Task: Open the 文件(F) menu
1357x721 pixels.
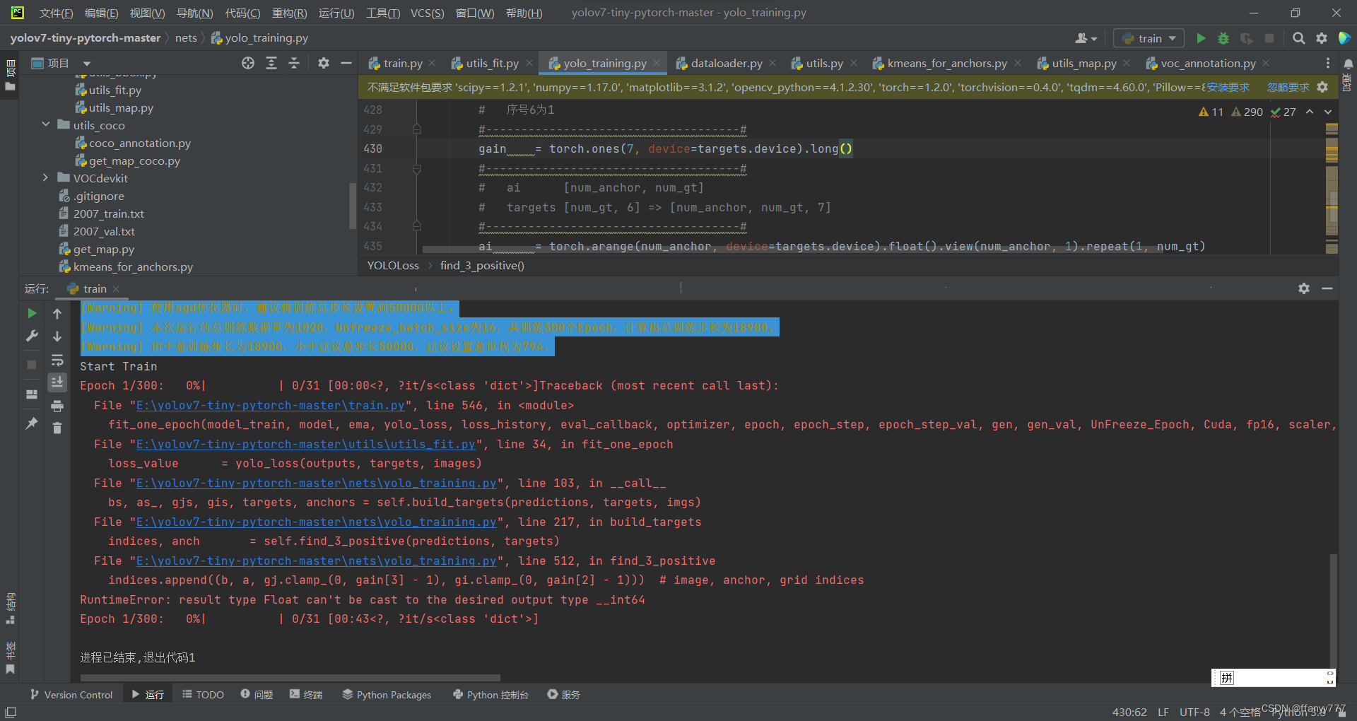Action: click(x=56, y=13)
